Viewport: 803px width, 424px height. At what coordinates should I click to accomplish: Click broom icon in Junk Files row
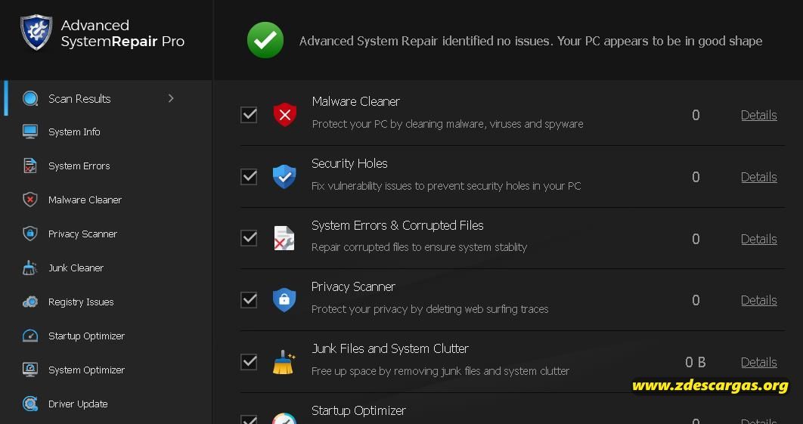click(x=284, y=361)
